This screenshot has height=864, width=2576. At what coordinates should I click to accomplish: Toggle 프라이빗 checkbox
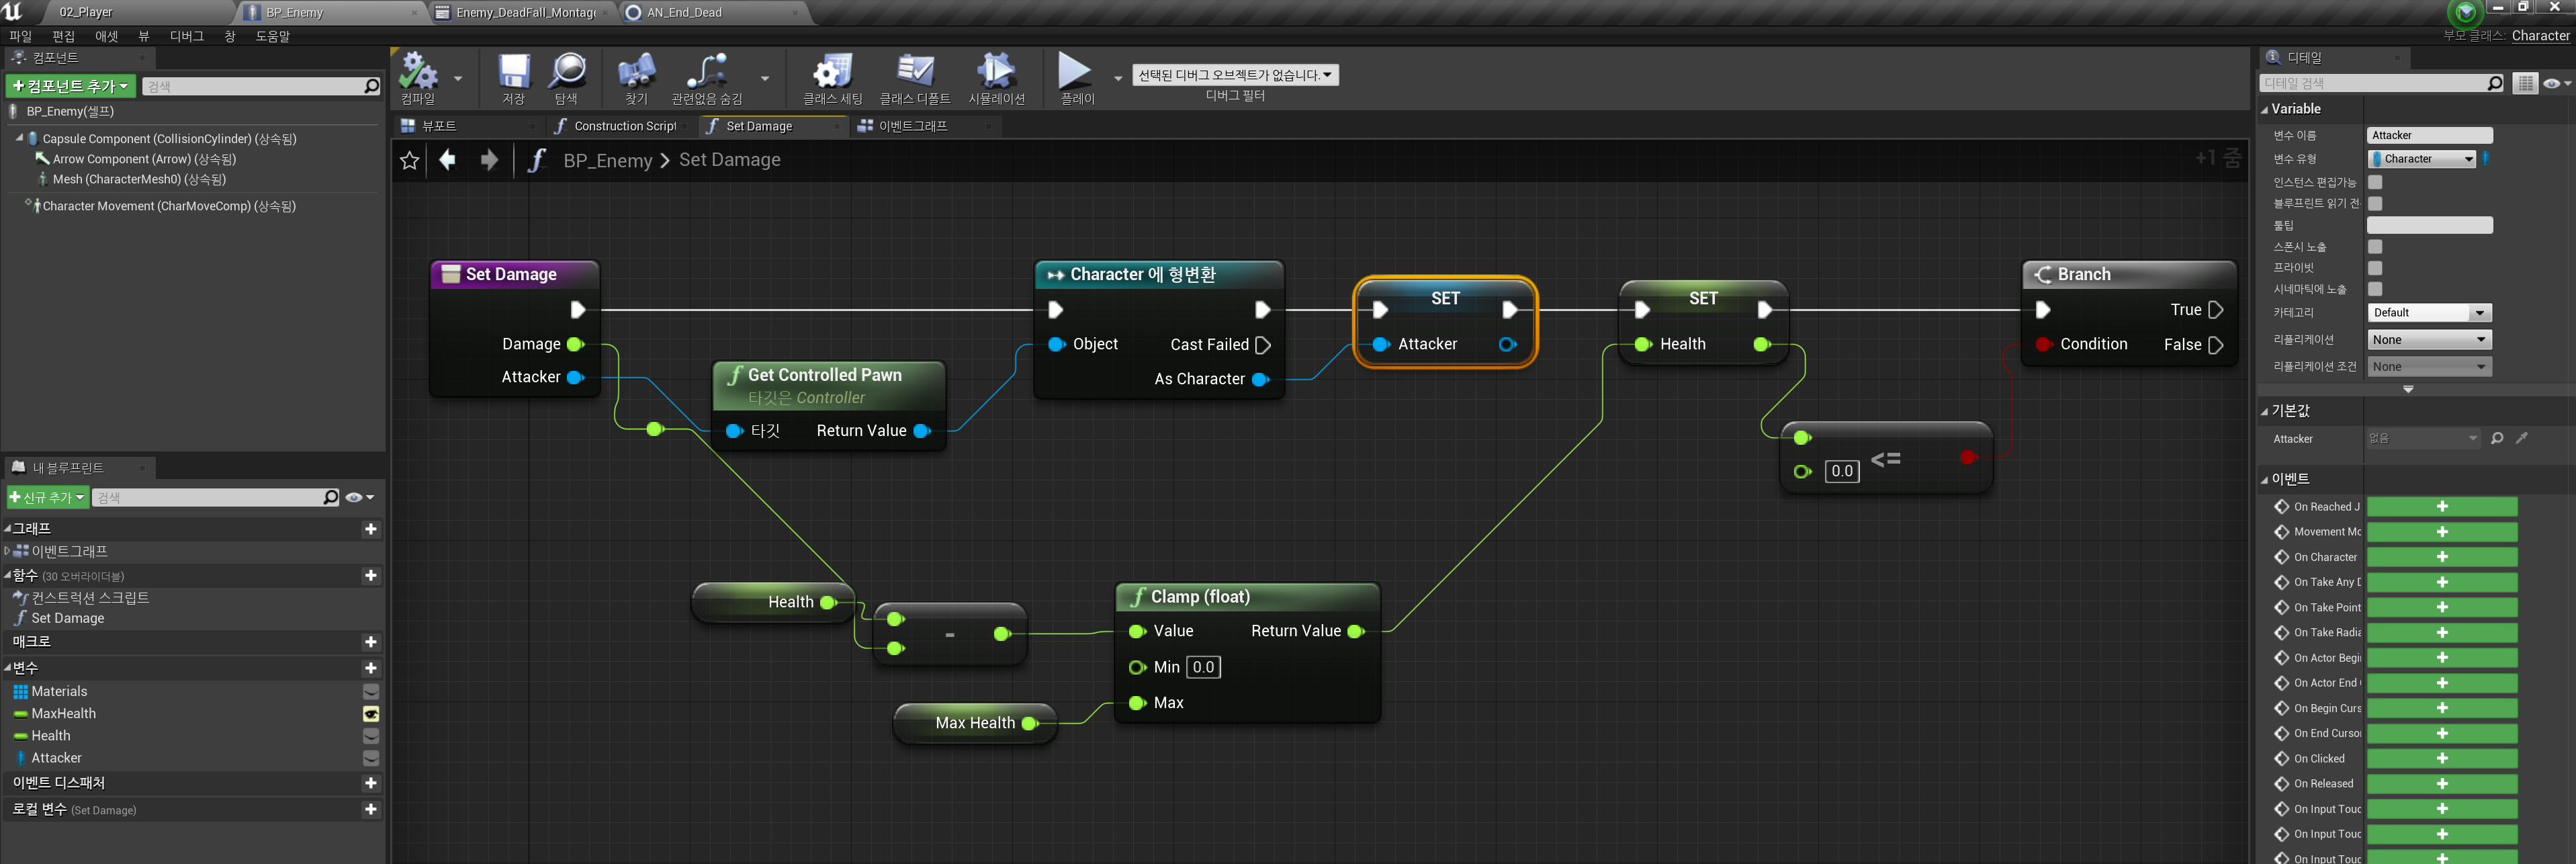tap(2375, 267)
